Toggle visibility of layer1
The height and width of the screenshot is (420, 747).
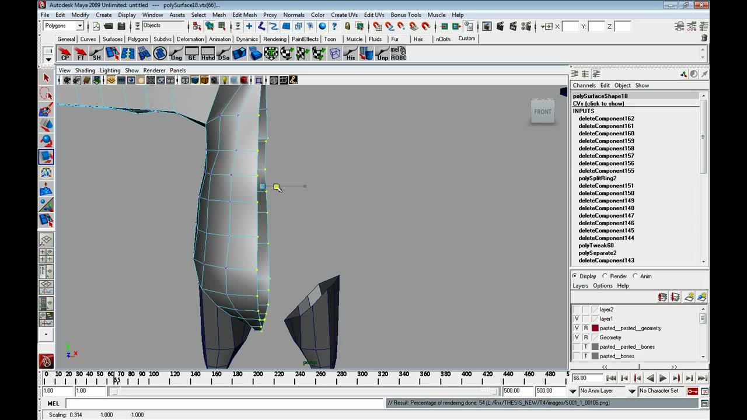tap(577, 319)
